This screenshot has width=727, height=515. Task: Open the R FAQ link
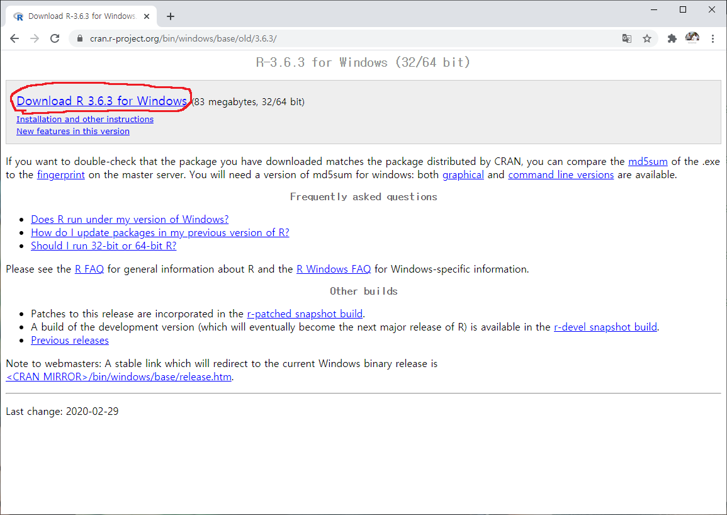(89, 269)
